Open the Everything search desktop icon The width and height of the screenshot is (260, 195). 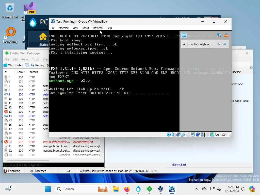pyautogui.click(x=10, y=35)
